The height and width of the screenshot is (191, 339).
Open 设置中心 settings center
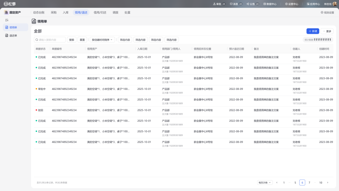291,4
